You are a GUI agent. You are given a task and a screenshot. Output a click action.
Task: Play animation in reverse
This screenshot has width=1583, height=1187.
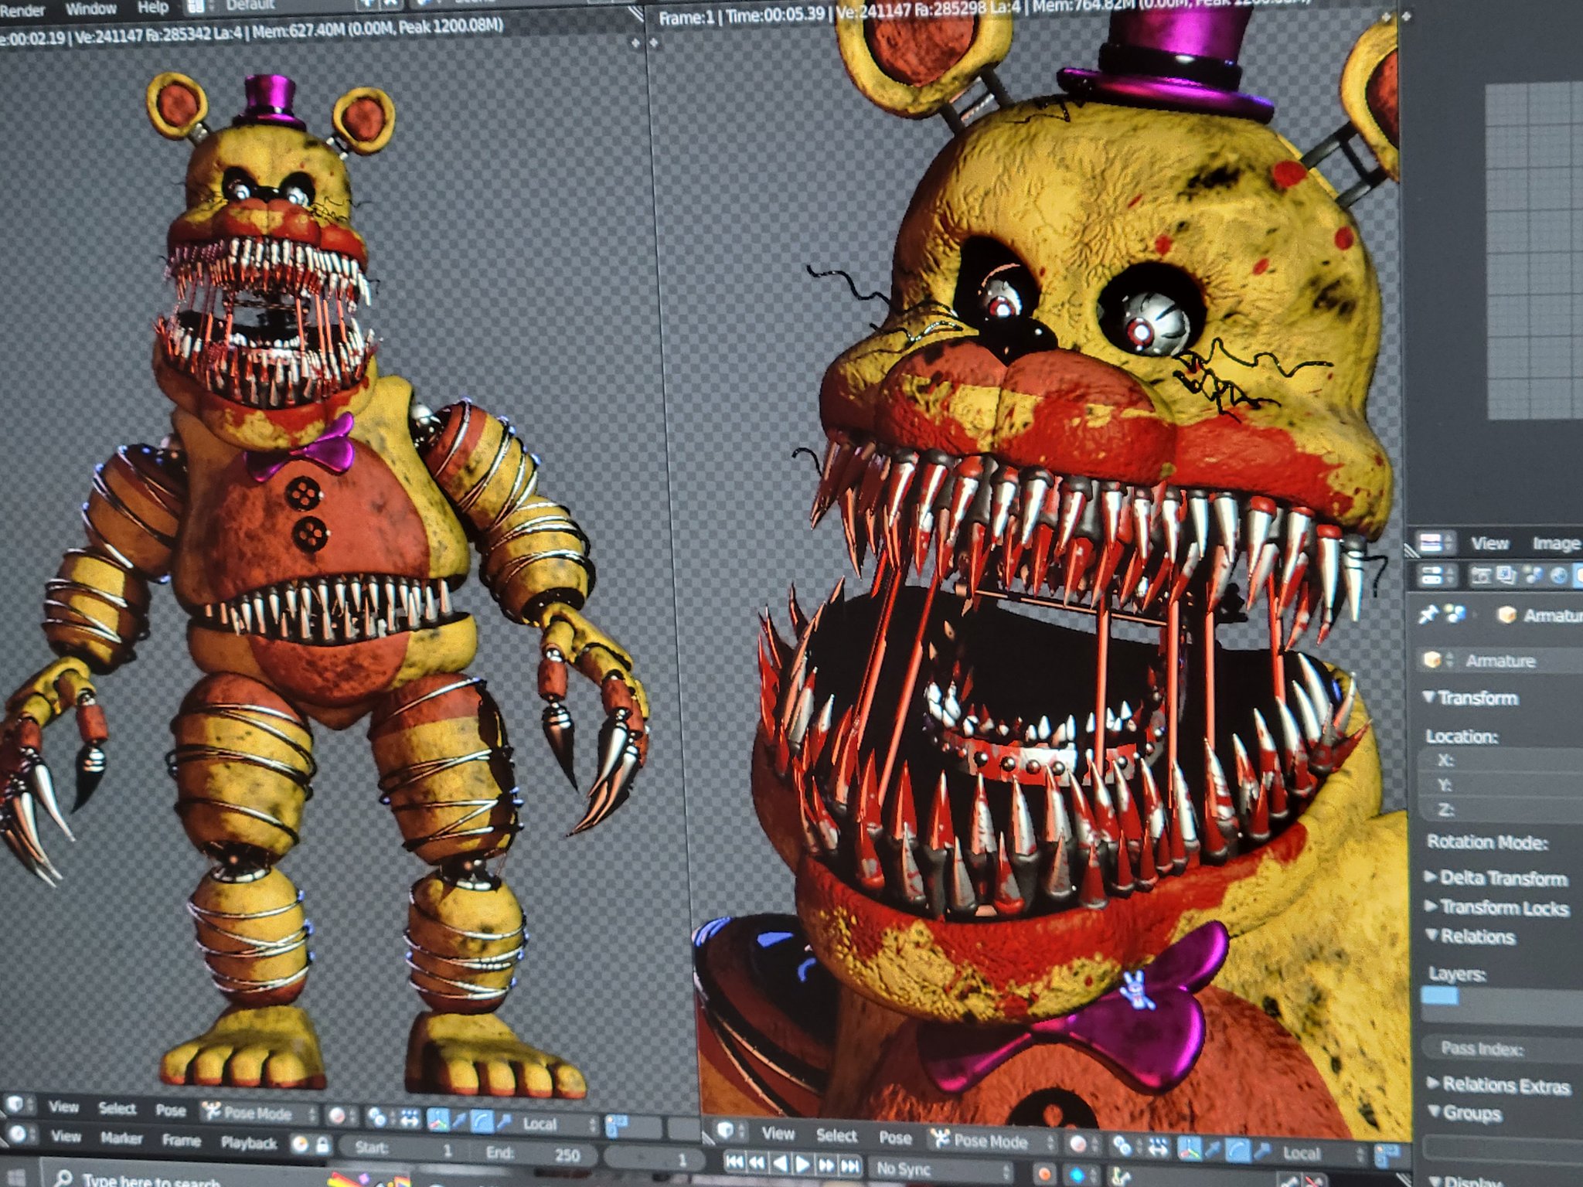click(x=781, y=1164)
